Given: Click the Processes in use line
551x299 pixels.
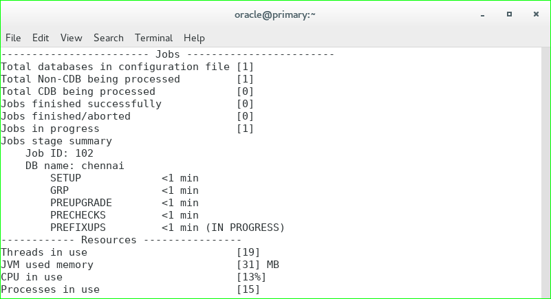Looking at the screenshot, I should click(131, 289).
